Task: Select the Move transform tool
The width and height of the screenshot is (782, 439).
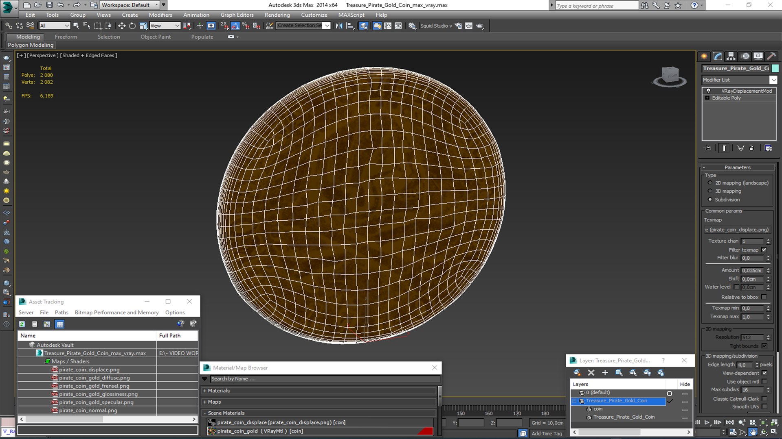Action: [121, 26]
